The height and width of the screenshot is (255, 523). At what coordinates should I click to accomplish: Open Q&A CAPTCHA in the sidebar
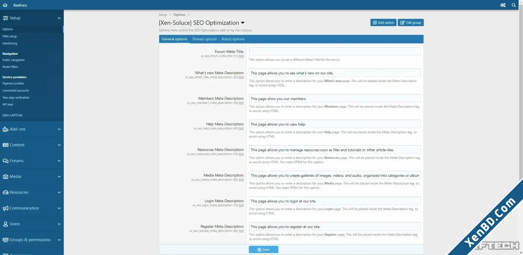click(13, 115)
